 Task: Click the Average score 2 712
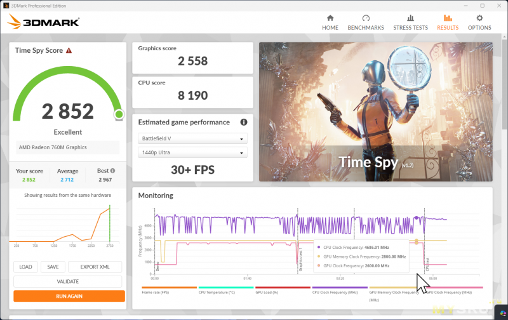67,180
